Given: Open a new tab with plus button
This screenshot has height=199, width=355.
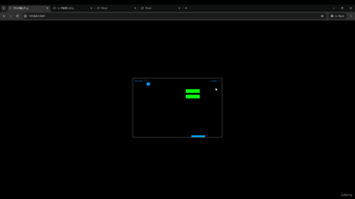Looking at the screenshot, I should point(186,8).
